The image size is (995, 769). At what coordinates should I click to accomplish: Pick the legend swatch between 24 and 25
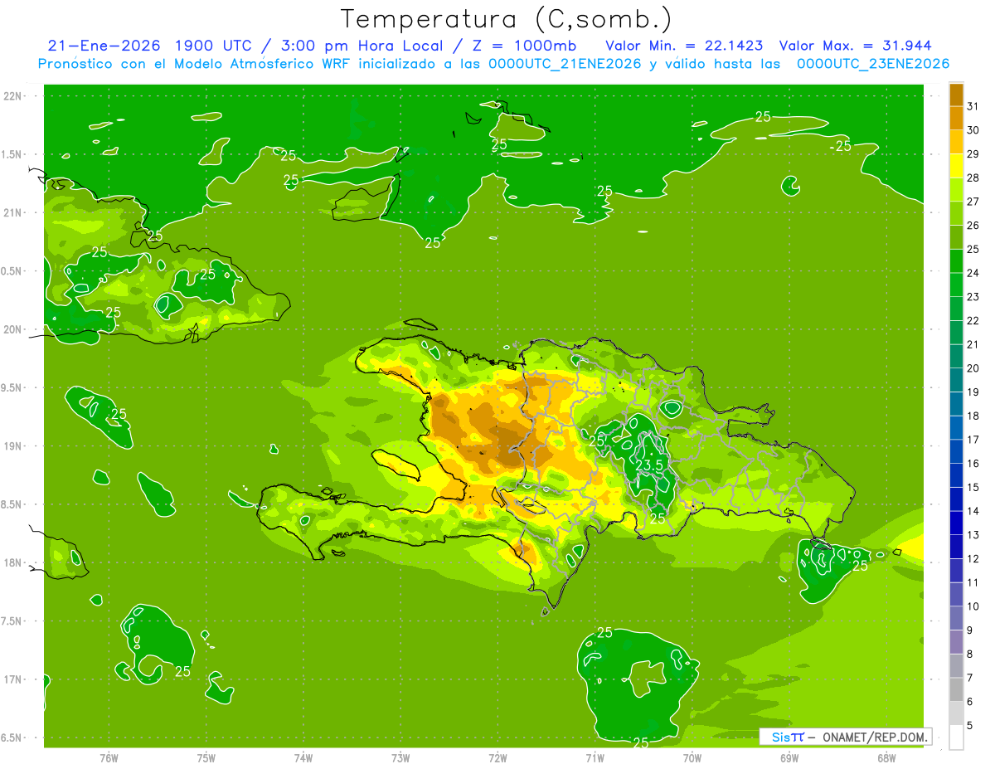[x=956, y=261]
